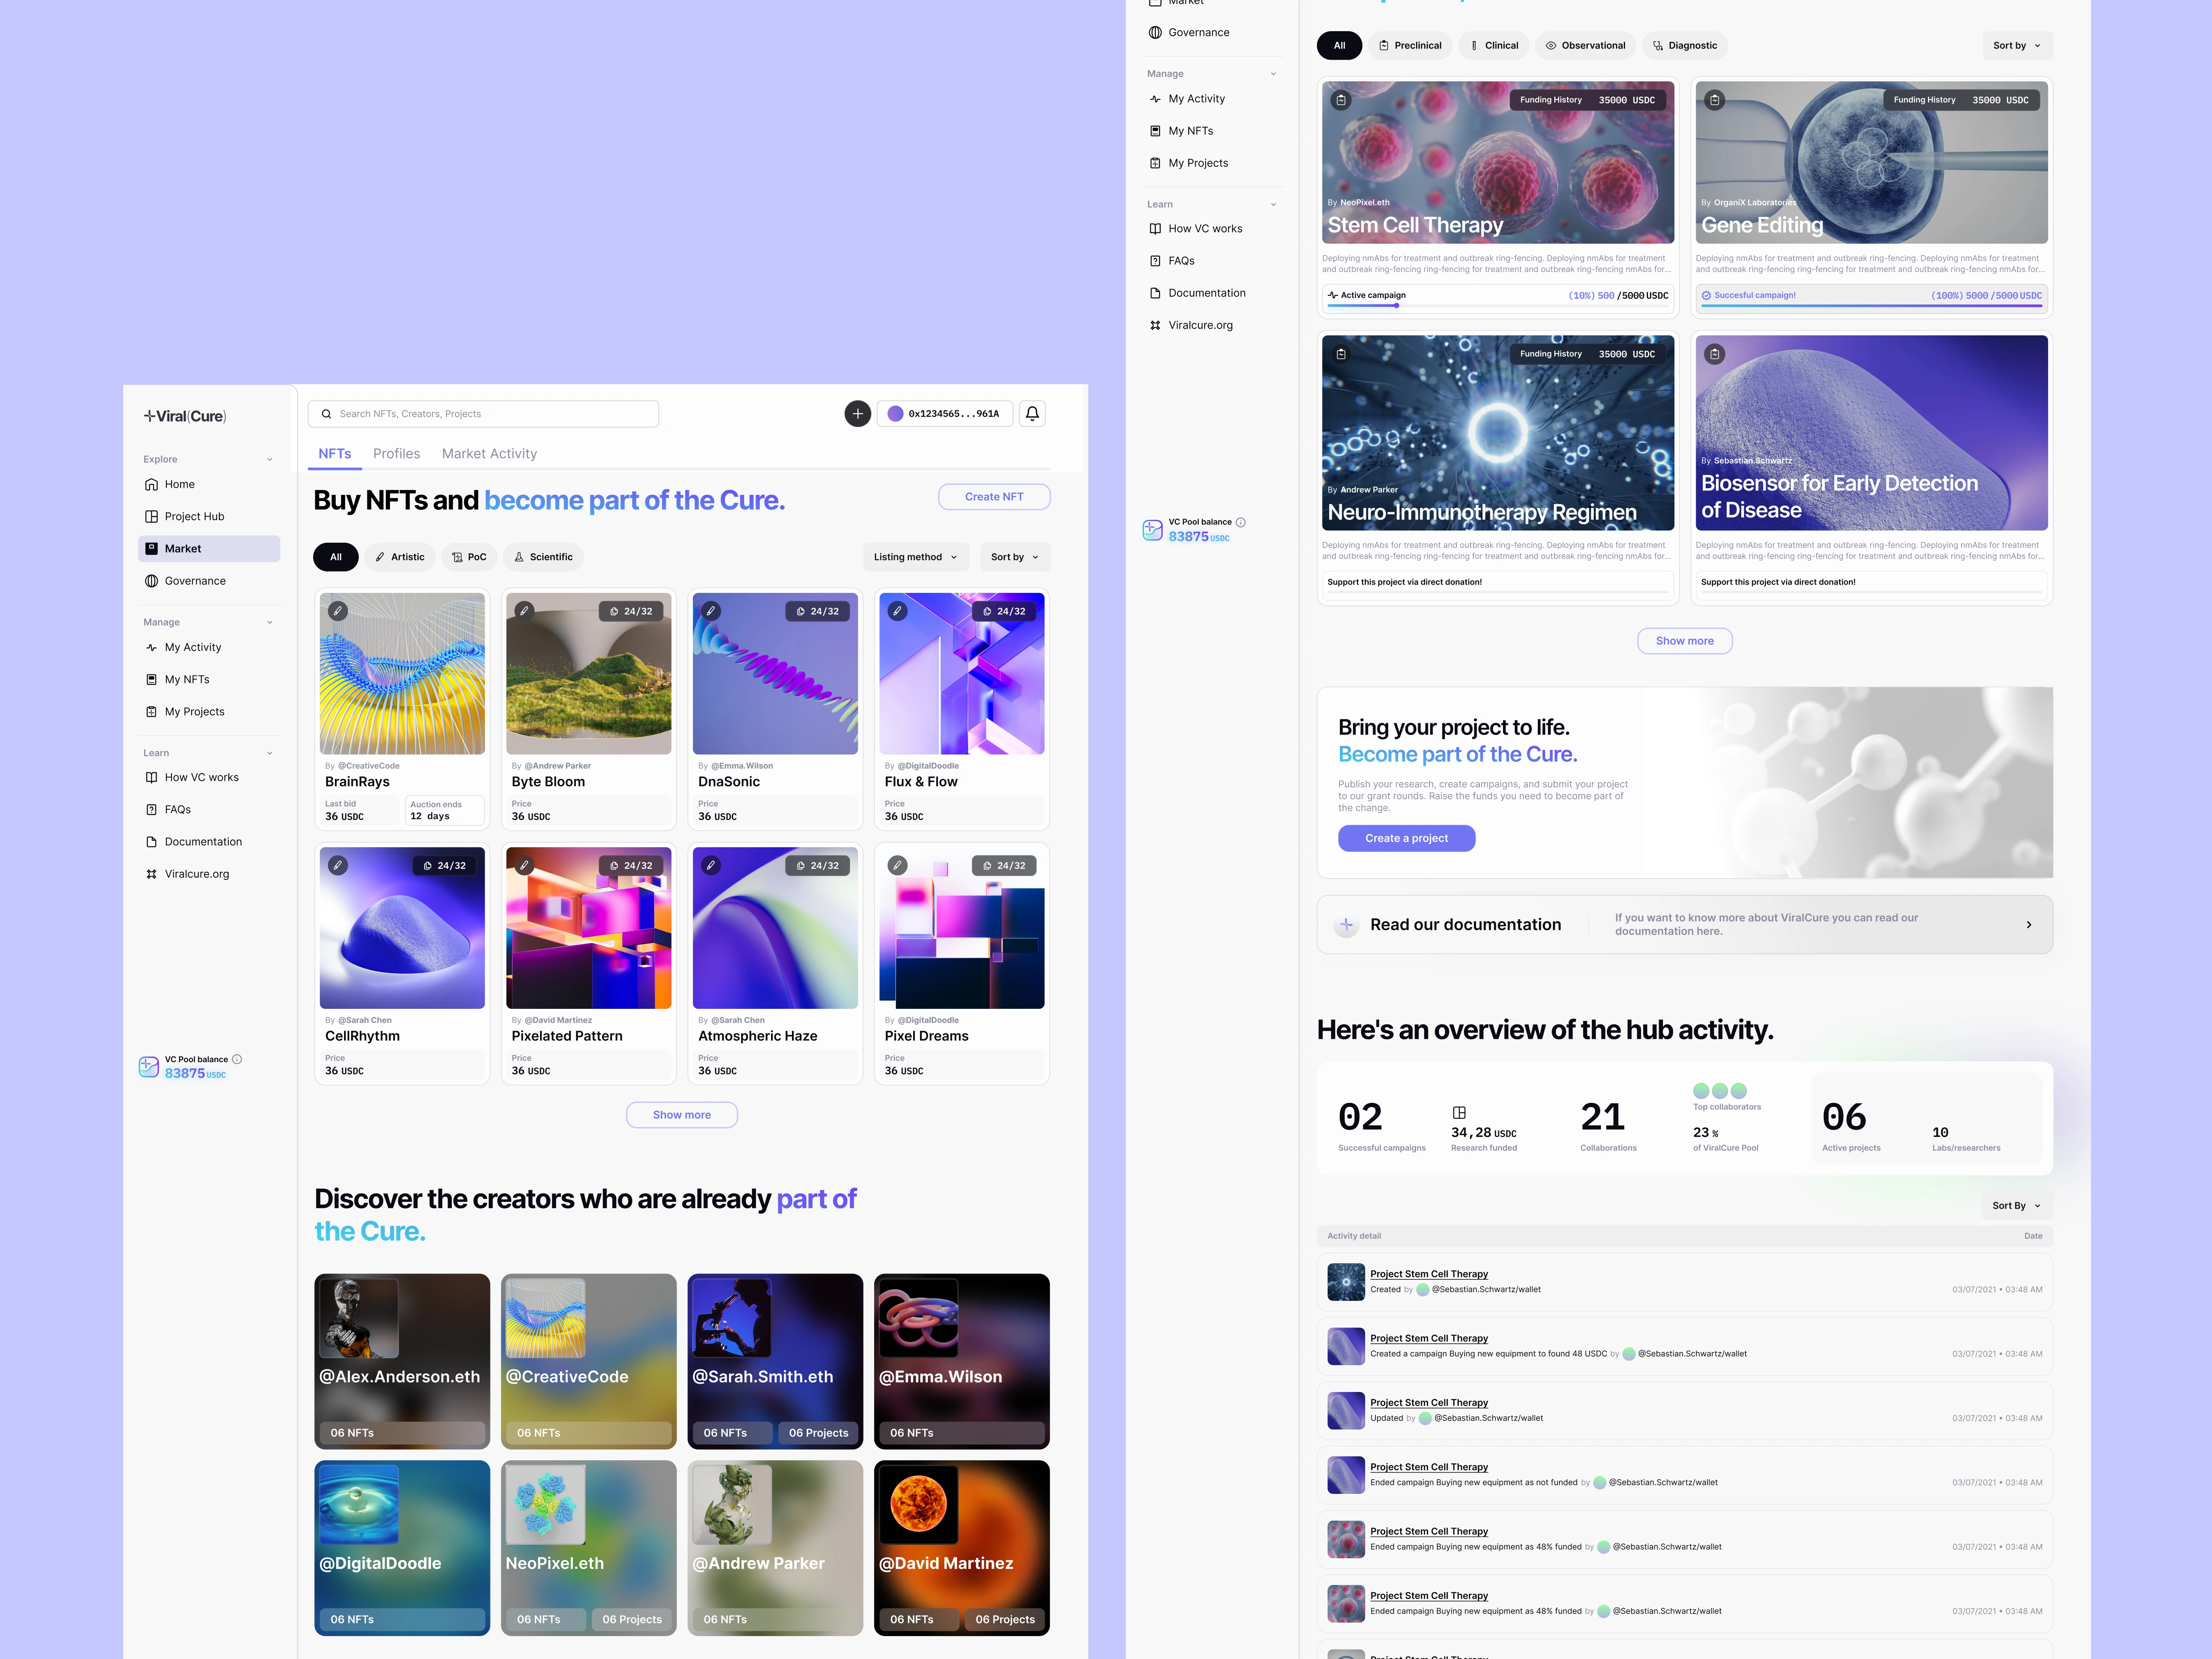Click the Governance icon in the Project Hub screen sidebar
2212x1659 pixels.
pyautogui.click(x=1155, y=33)
